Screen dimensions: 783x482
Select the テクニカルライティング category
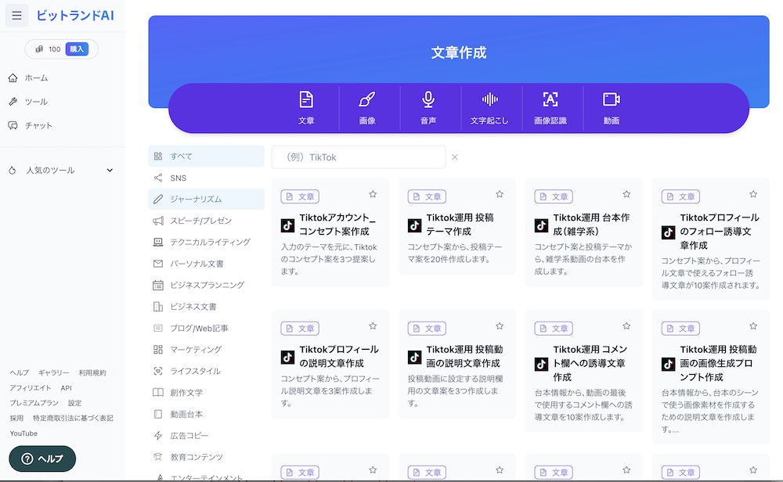pos(206,242)
